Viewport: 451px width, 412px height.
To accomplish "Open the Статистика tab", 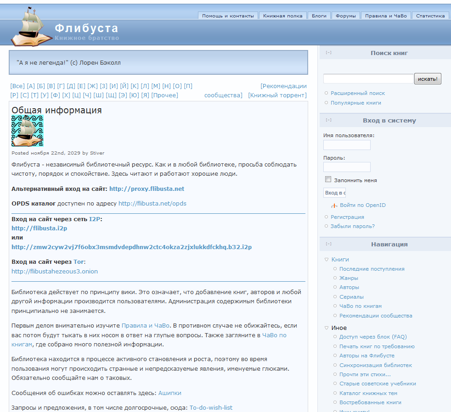I will 430,16.
